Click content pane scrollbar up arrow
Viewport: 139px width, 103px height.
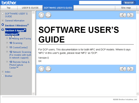pyautogui.click(x=138, y=12)
